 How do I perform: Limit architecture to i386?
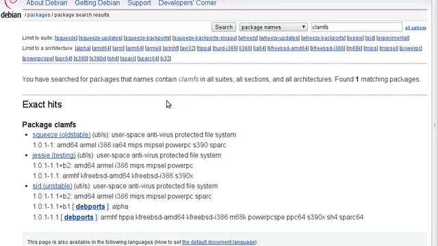tap(246, 49)
